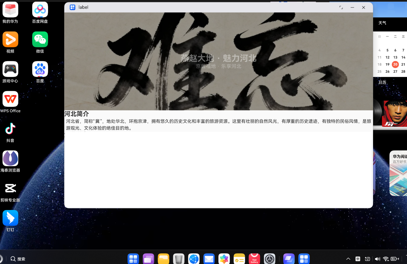
Task: Open the yellow notes dock icon
Action: pos(239,259)
